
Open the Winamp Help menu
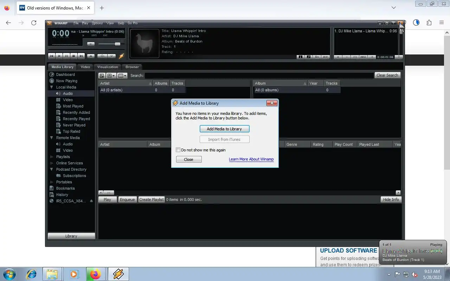pyautogui.click(x=121, y=23)
